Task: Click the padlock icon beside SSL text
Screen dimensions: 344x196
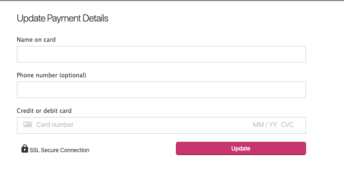Action: pyautogui.click(x=25, y=149)
